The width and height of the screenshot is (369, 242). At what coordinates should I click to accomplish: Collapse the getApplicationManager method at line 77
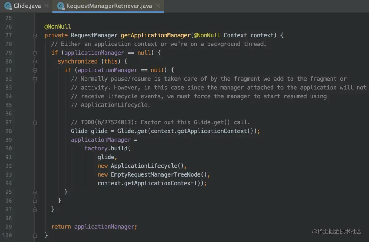35,36
